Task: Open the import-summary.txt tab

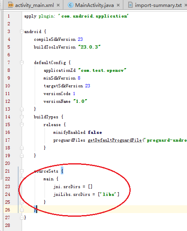Action: 158,5
